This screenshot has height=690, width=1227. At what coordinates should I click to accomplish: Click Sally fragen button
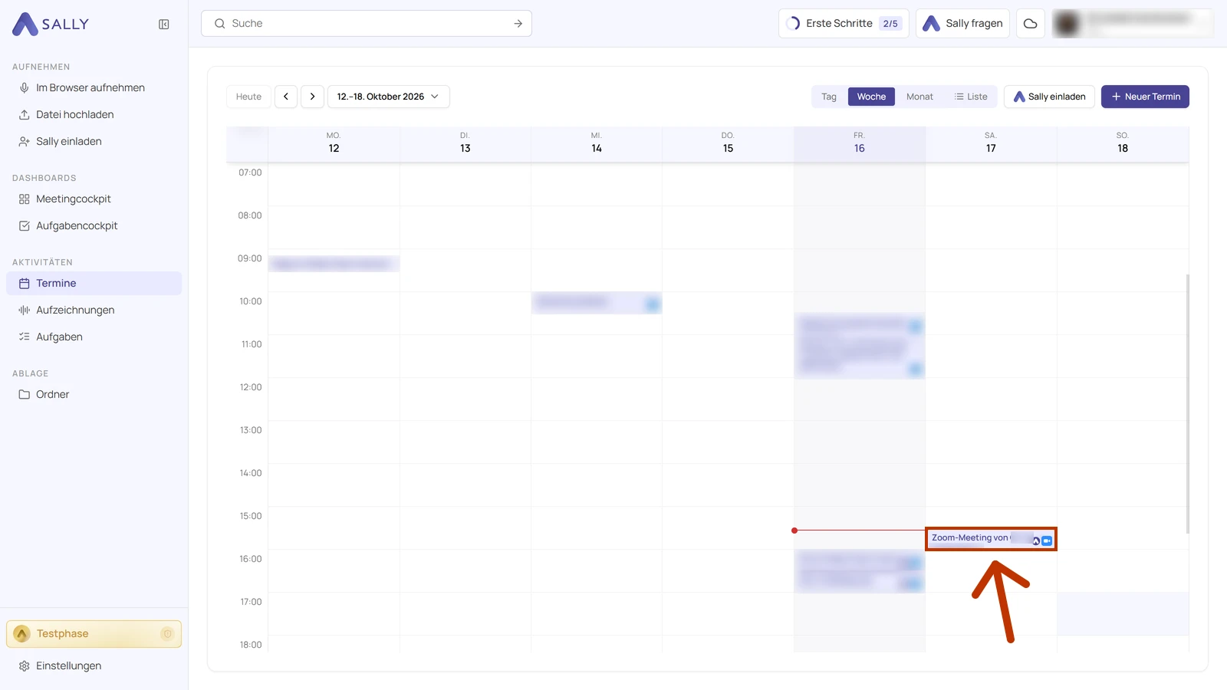coord(962,24)
